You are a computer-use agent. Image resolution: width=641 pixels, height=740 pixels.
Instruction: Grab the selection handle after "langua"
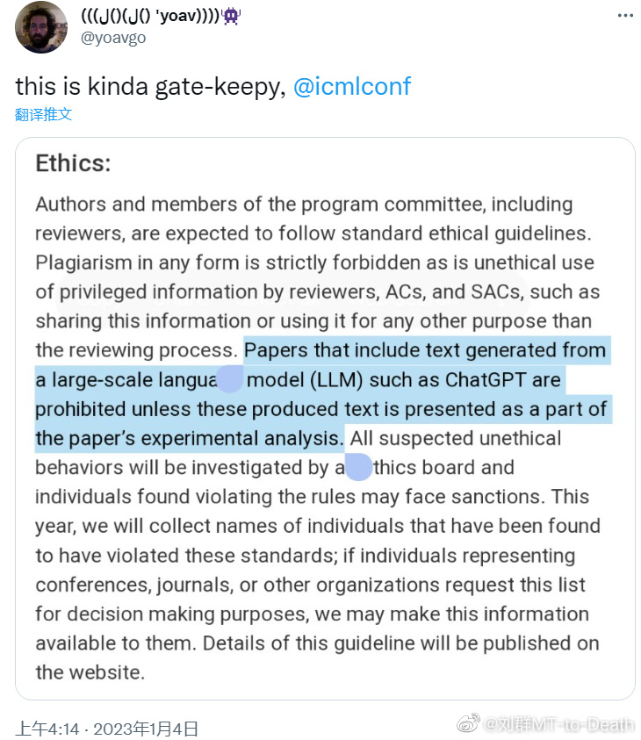[x=229, y=380]
